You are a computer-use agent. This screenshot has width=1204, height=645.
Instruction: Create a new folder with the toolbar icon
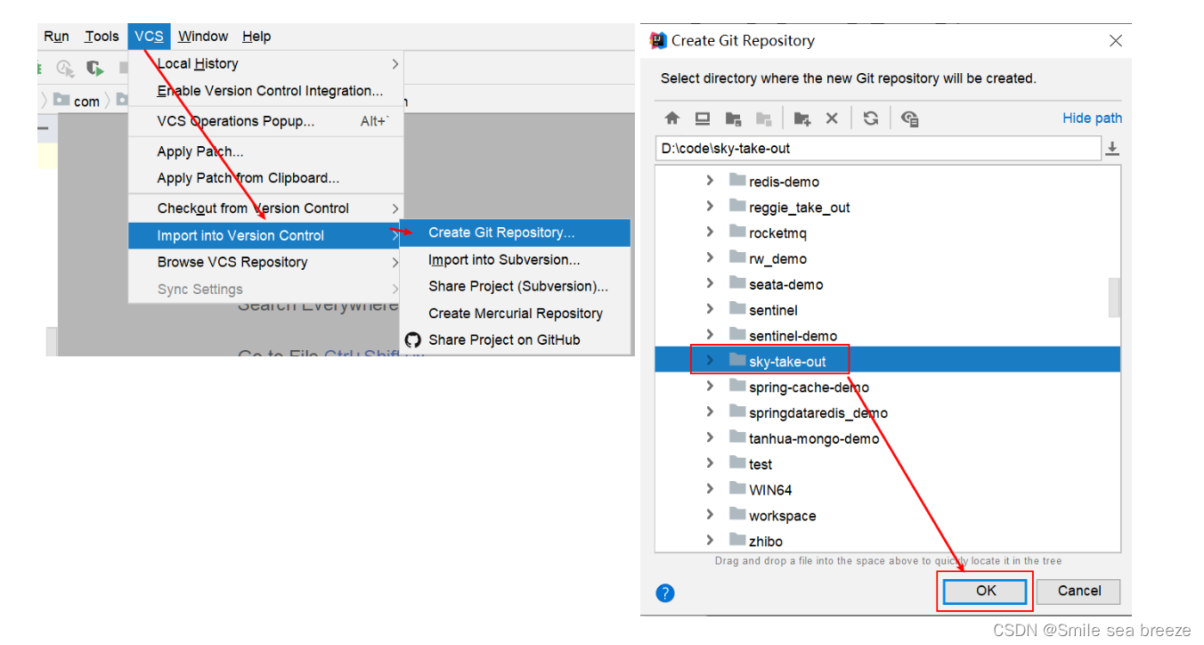point(802,118)
